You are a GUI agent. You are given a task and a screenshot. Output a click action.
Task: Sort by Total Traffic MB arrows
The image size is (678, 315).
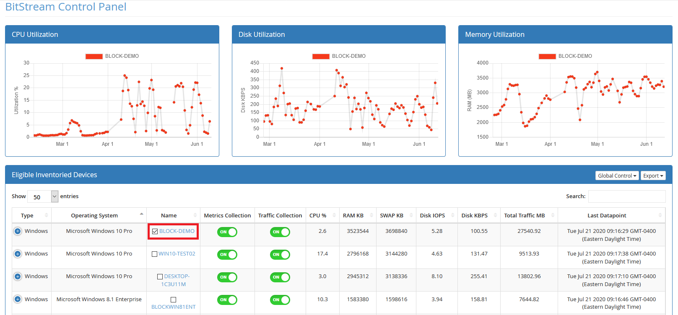click(x=553, y=215)
